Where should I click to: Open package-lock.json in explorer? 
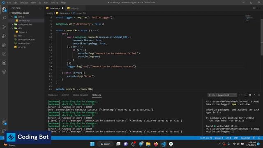[x=26, y=39]
